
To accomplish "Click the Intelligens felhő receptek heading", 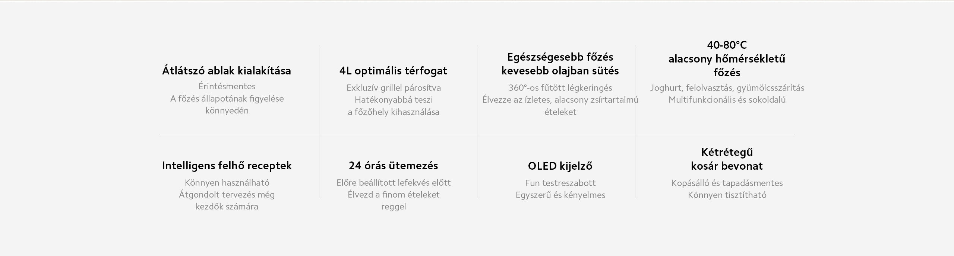I will 227,166.
